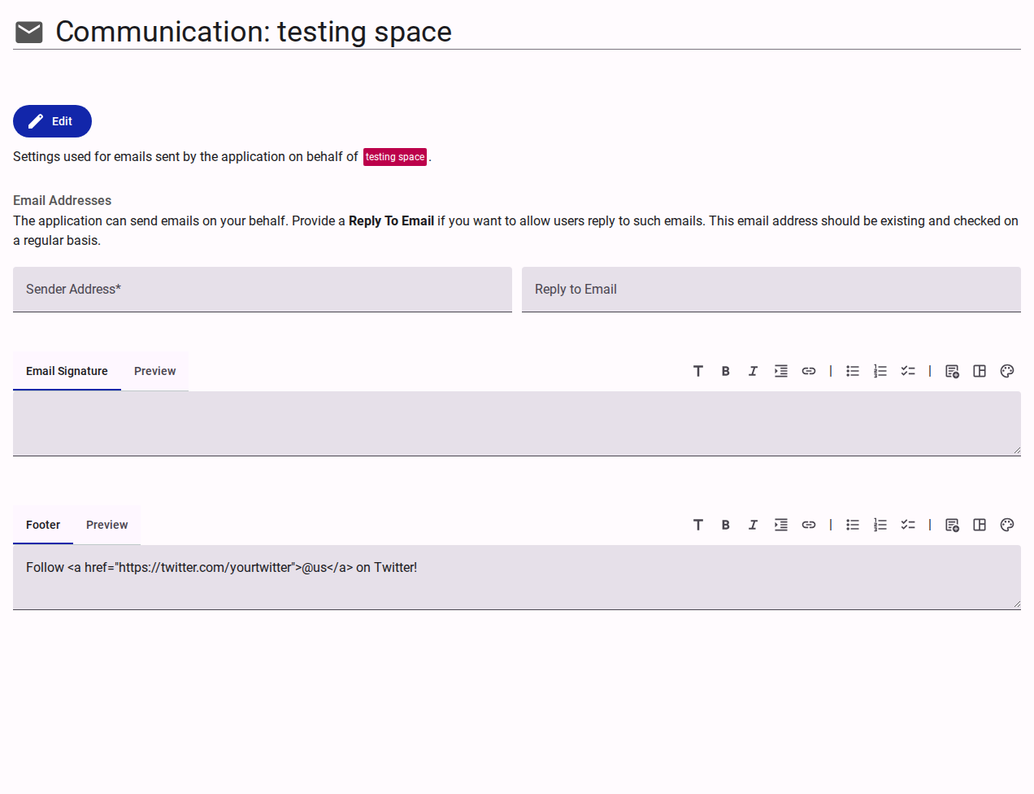Click the pencil icon in Edit button

click(x=36, y=121)
